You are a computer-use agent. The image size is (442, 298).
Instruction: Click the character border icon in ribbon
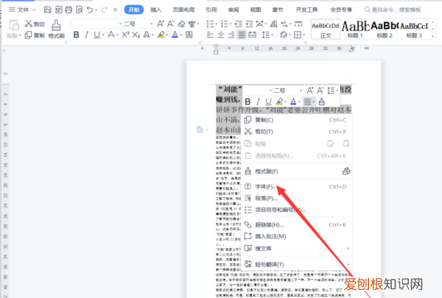tap(189, 35)
